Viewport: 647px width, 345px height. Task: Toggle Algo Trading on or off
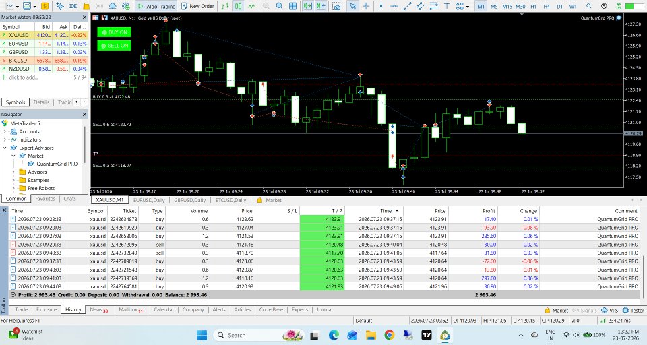click(x=157, y=6)
